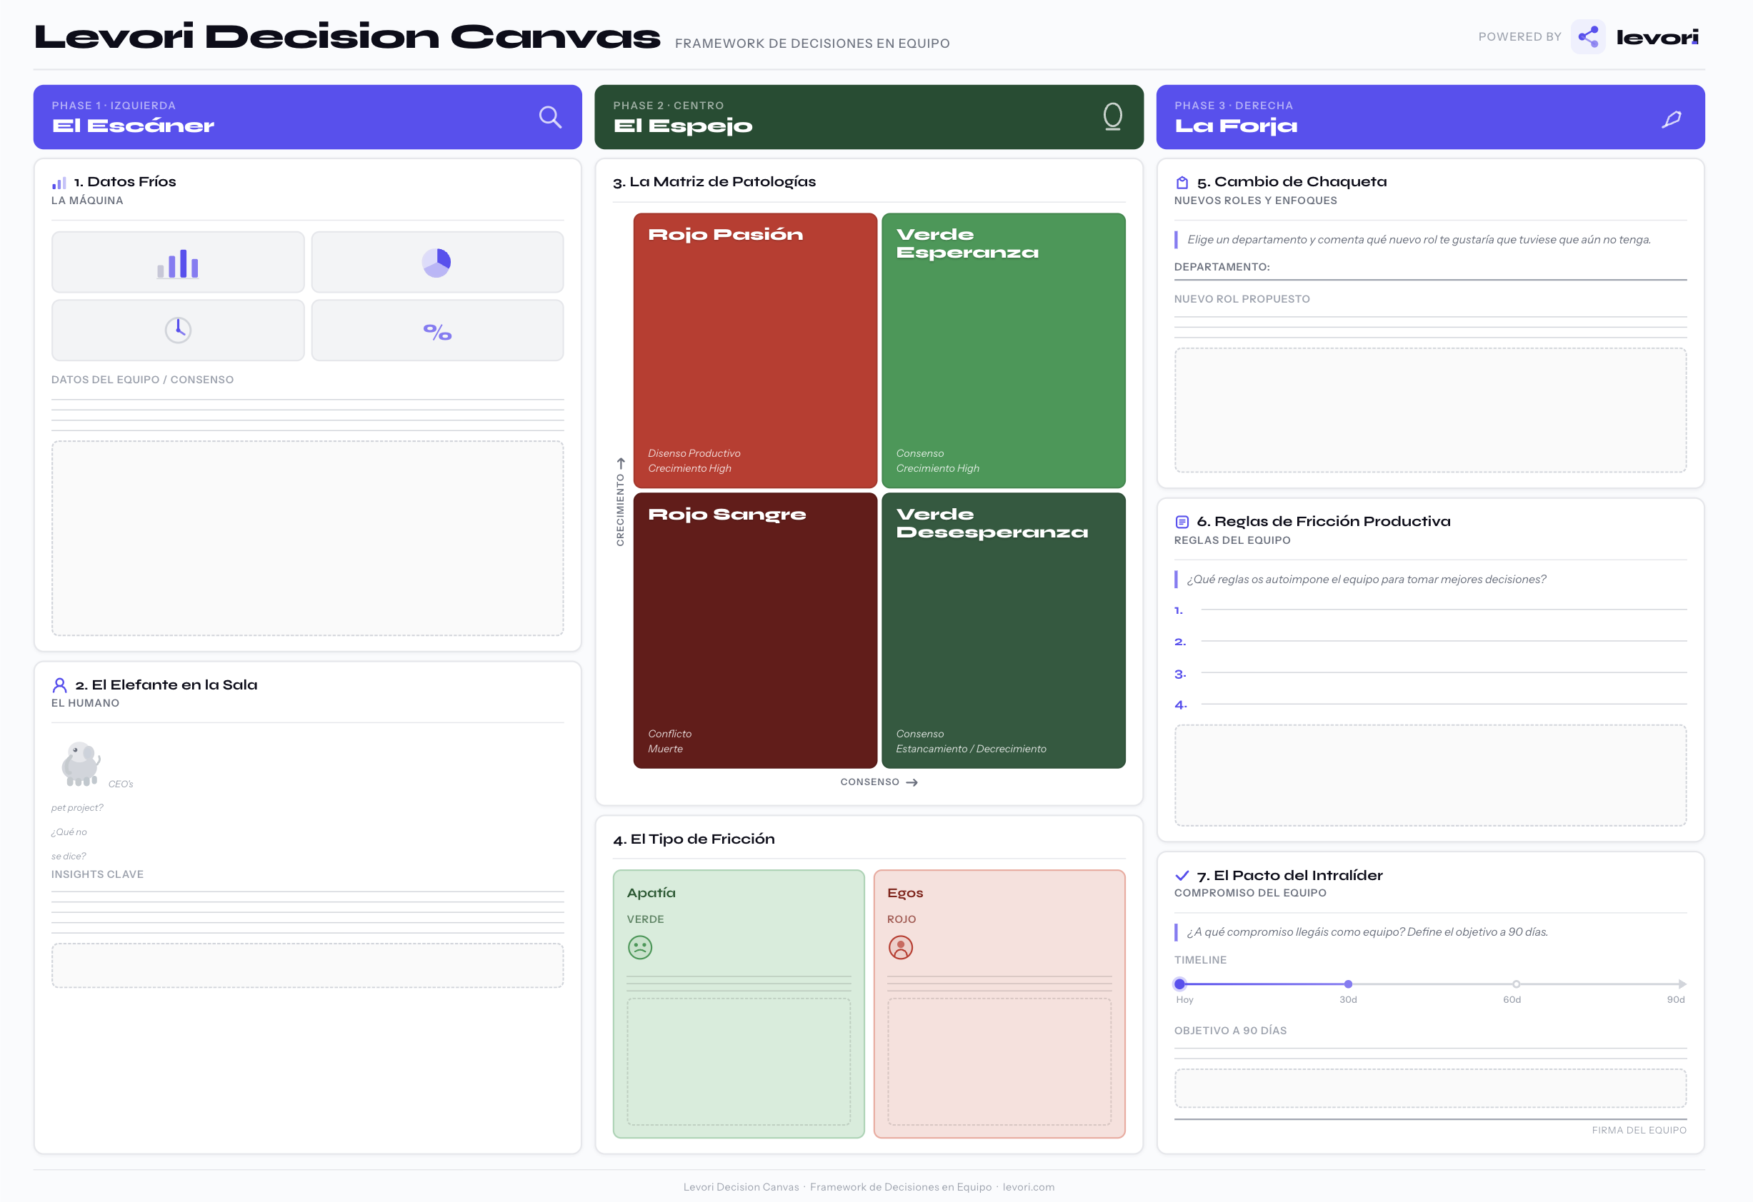
Task: Click the "INSIGHTS CLAVE" label
Action: click(x=97, y=874)
